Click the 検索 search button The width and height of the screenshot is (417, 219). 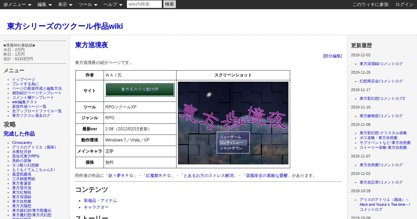[170, 4]
